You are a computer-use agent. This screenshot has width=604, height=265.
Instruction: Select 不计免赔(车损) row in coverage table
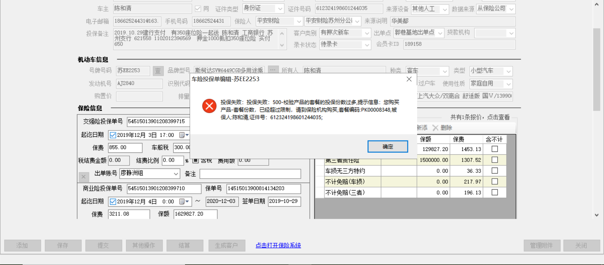411,182
